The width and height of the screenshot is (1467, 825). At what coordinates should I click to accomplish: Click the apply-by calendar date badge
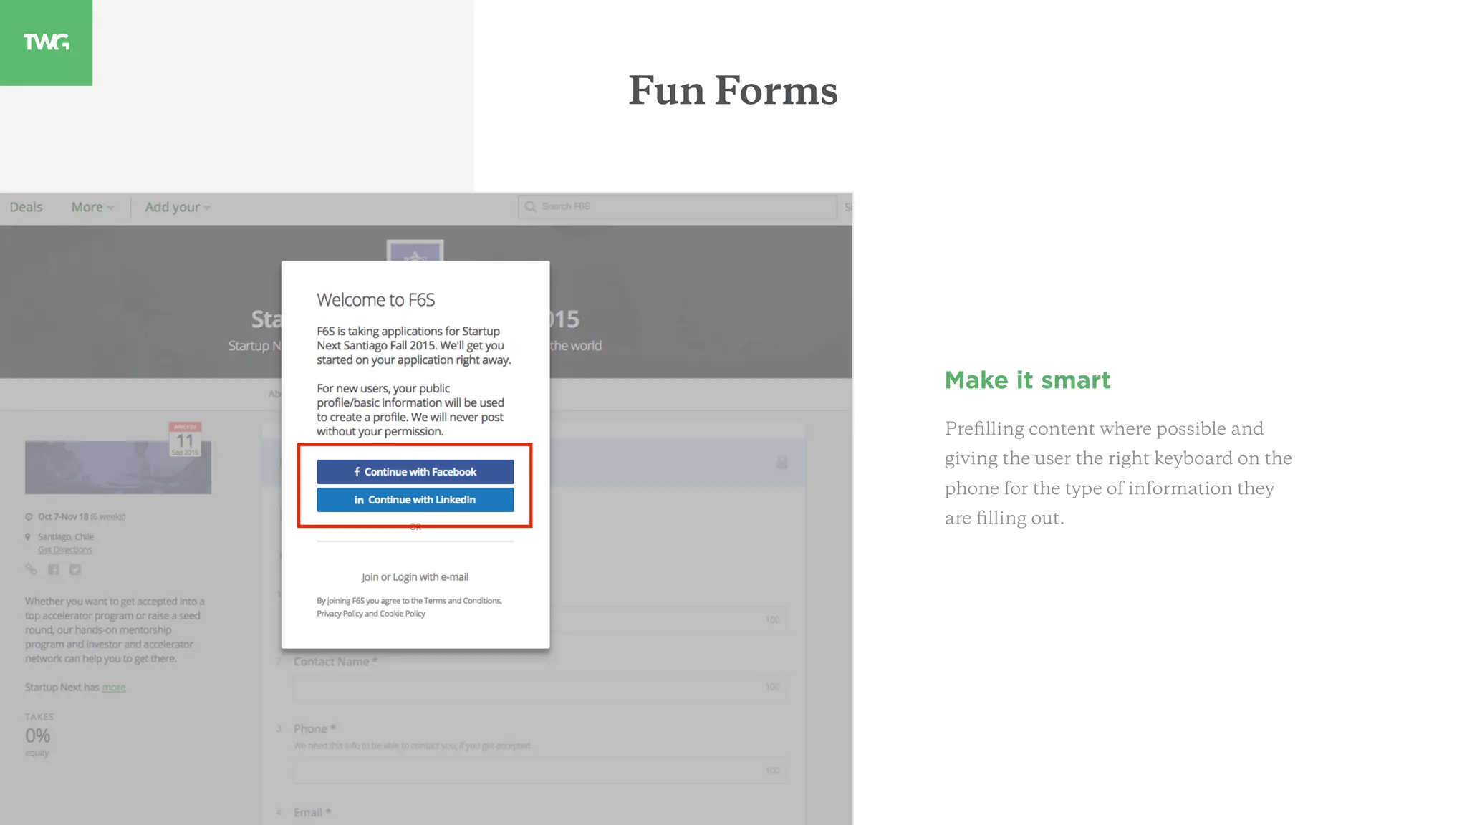pos(185,439)
